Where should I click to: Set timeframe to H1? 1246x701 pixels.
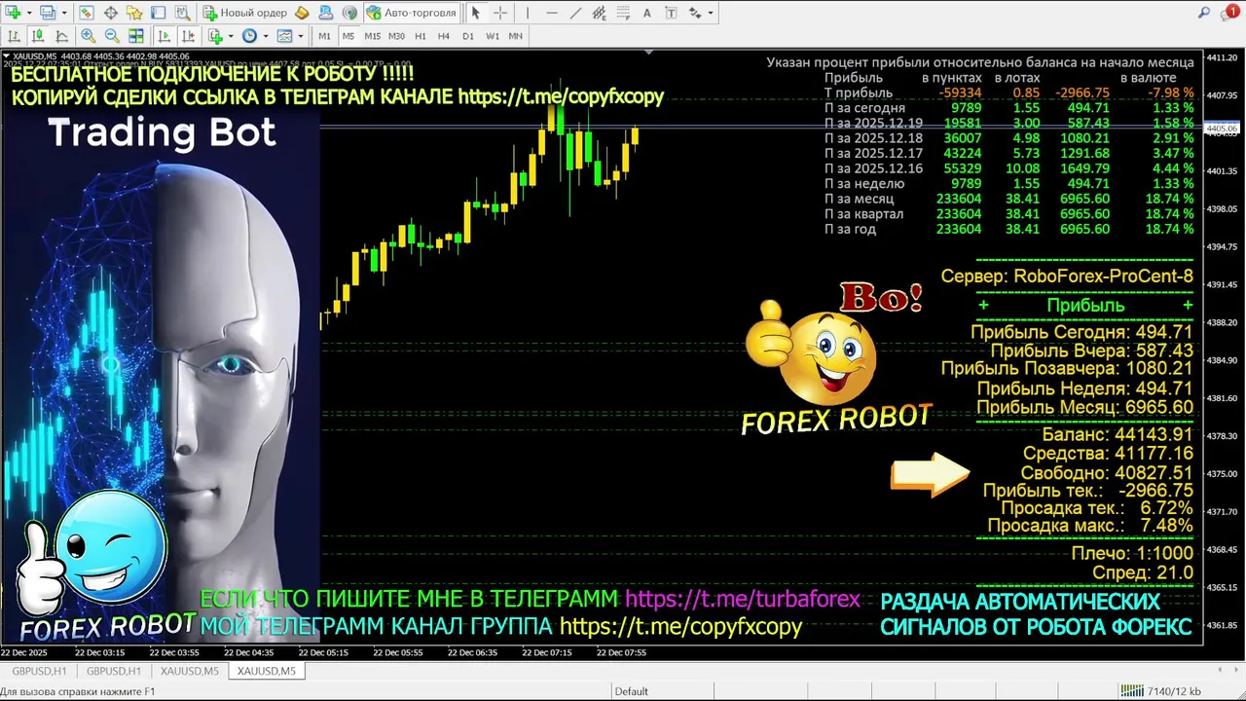(x=421, y=36)
